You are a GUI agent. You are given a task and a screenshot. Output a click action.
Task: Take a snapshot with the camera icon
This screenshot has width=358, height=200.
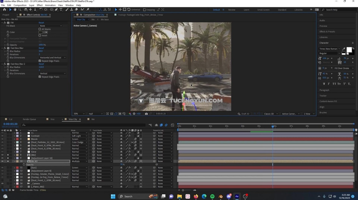coord(146,114)
